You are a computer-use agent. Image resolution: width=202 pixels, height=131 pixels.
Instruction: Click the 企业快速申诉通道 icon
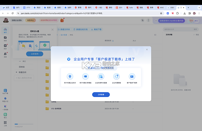pyautogui.click(x=101, y=76)
